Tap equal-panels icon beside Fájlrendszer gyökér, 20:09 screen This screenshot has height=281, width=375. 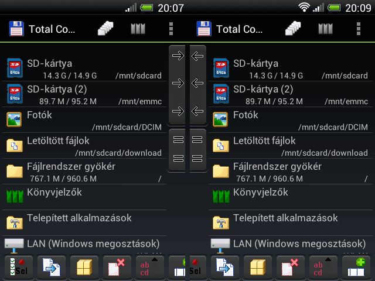click(x=197, y=158)
